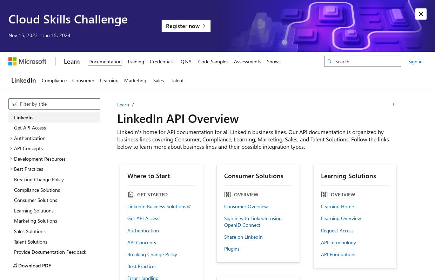Open Best Practices card link

[142, 266]
